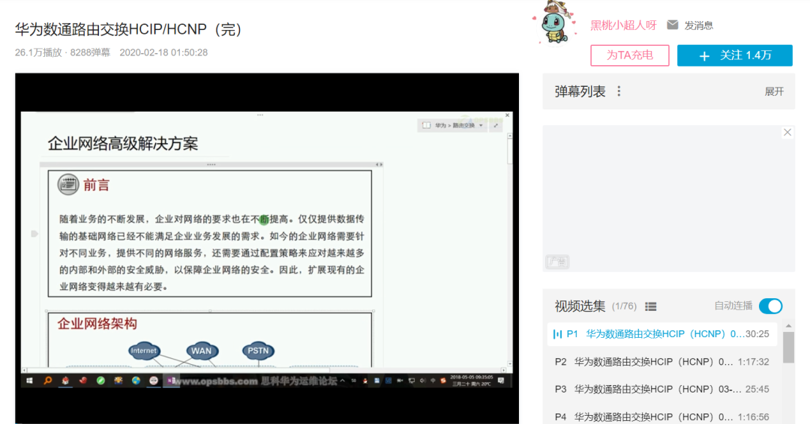Select episode P4 with duration 1:16:56
Viewport: 810px width, 424px height.
(661, 417)
